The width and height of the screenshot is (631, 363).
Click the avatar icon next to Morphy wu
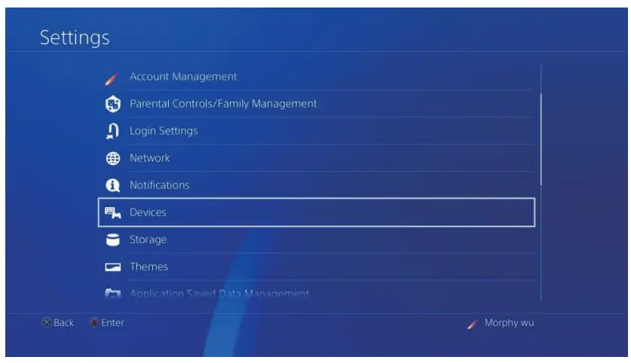pos(472,324)
